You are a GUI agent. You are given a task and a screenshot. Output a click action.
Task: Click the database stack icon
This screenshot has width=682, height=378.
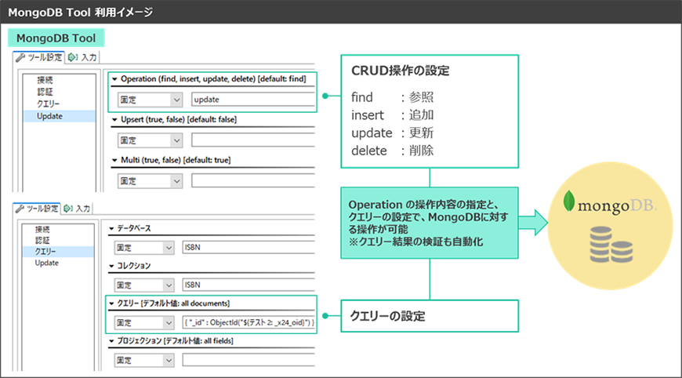611,245
